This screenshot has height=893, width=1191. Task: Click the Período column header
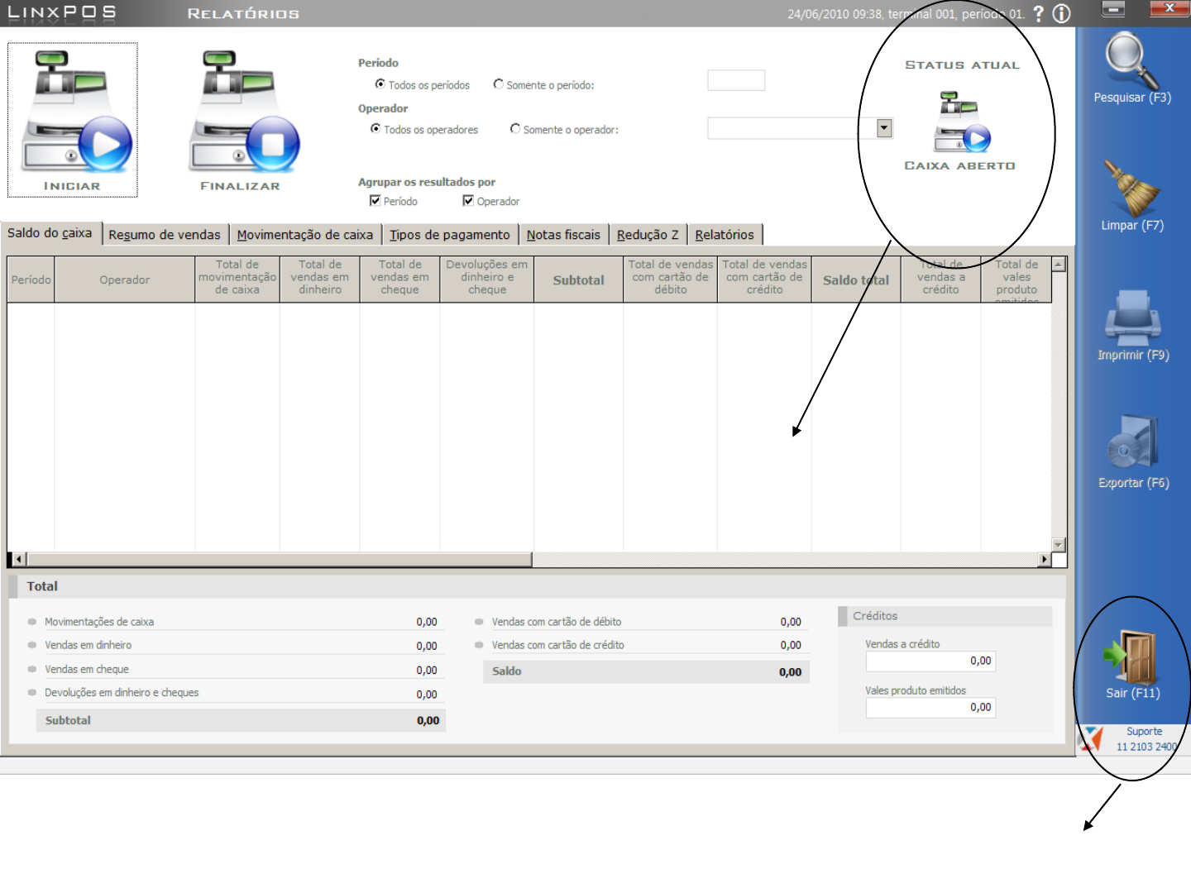[x=31, y=279]
